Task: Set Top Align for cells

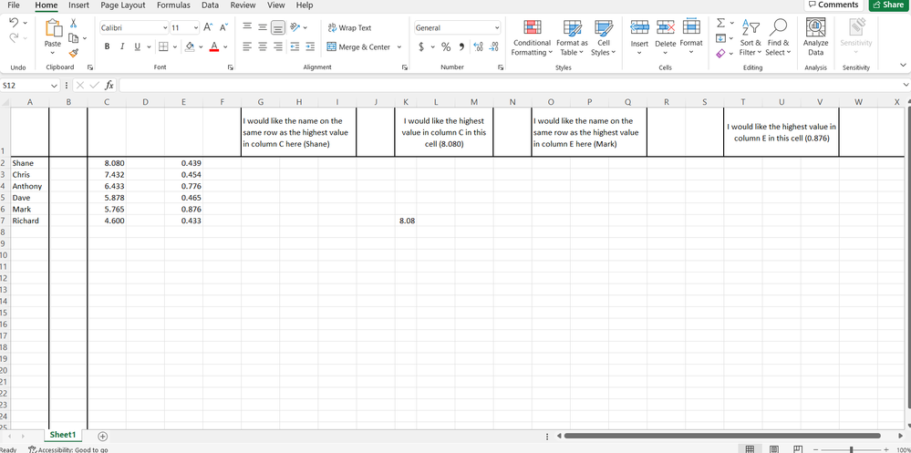Action: click(x=247, y=27)
